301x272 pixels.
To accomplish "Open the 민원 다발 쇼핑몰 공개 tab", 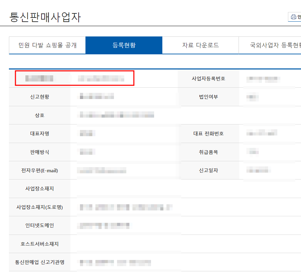I will (47, 45).
